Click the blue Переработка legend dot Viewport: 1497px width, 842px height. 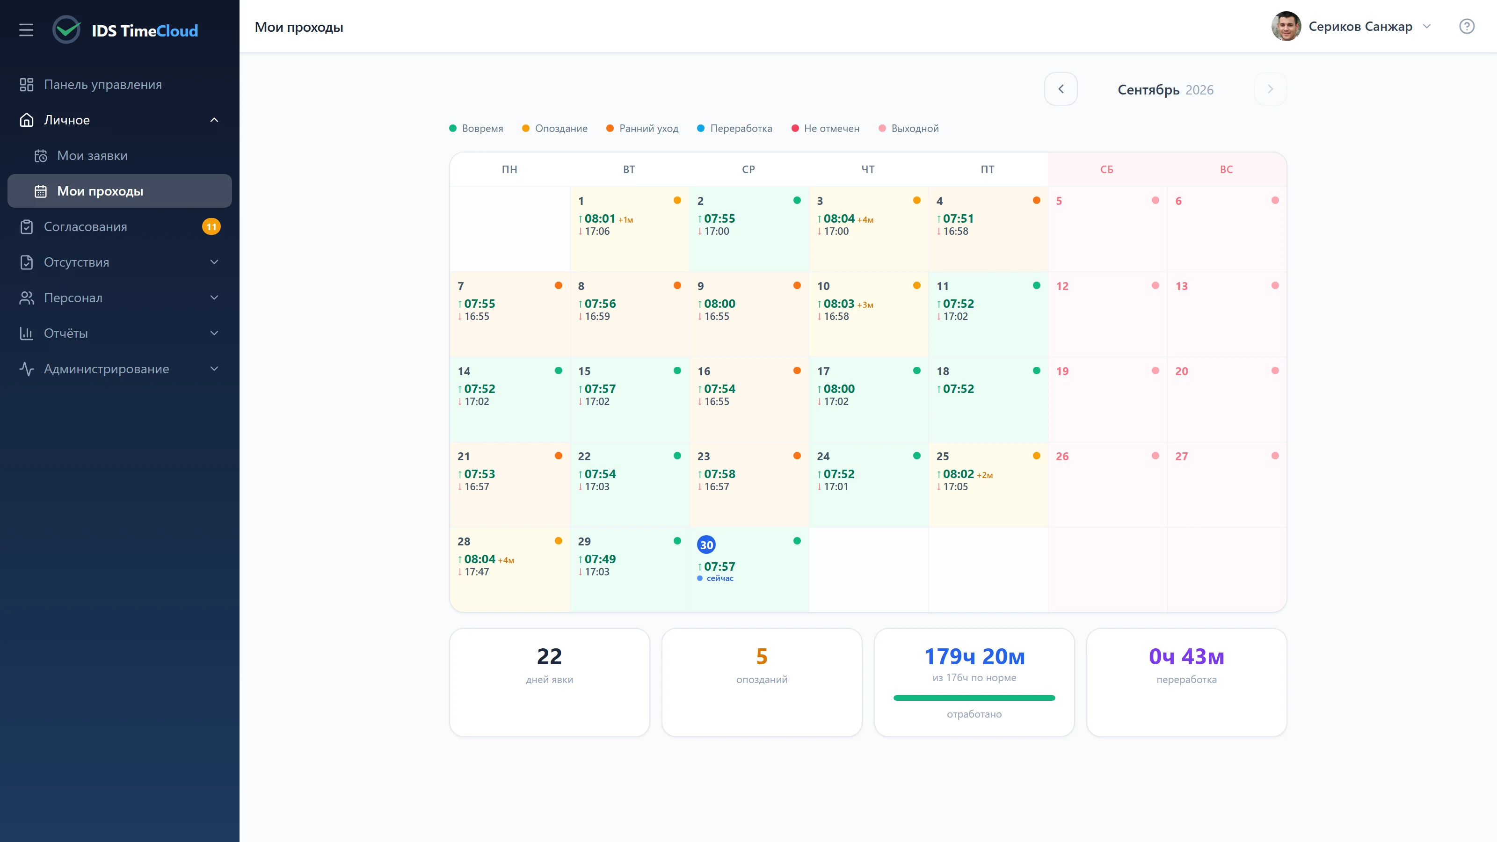click(701, 129)
